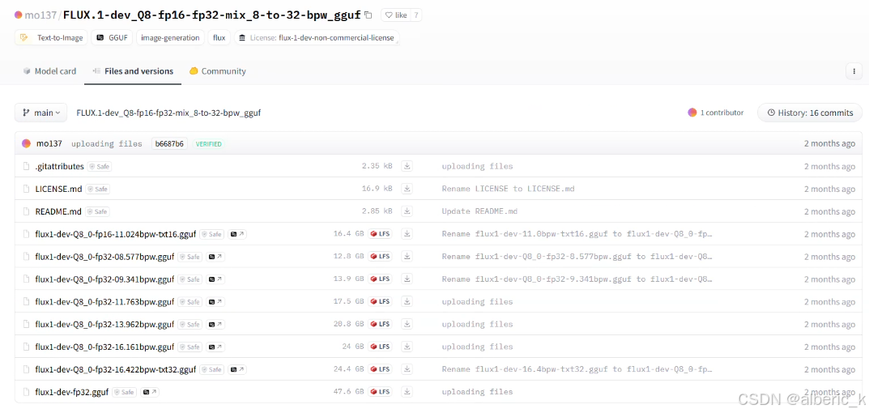Download the 24 GB gguf file
Screen dimensions: 869x413
(x=407, y=347)
